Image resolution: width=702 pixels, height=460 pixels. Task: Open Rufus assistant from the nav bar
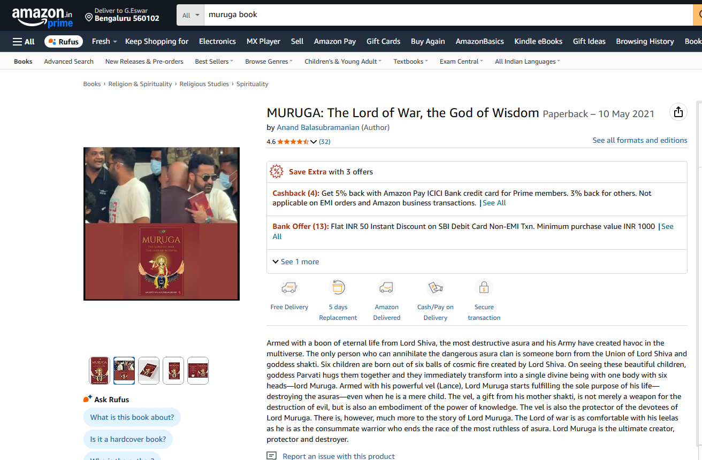[x=64, y=41]
